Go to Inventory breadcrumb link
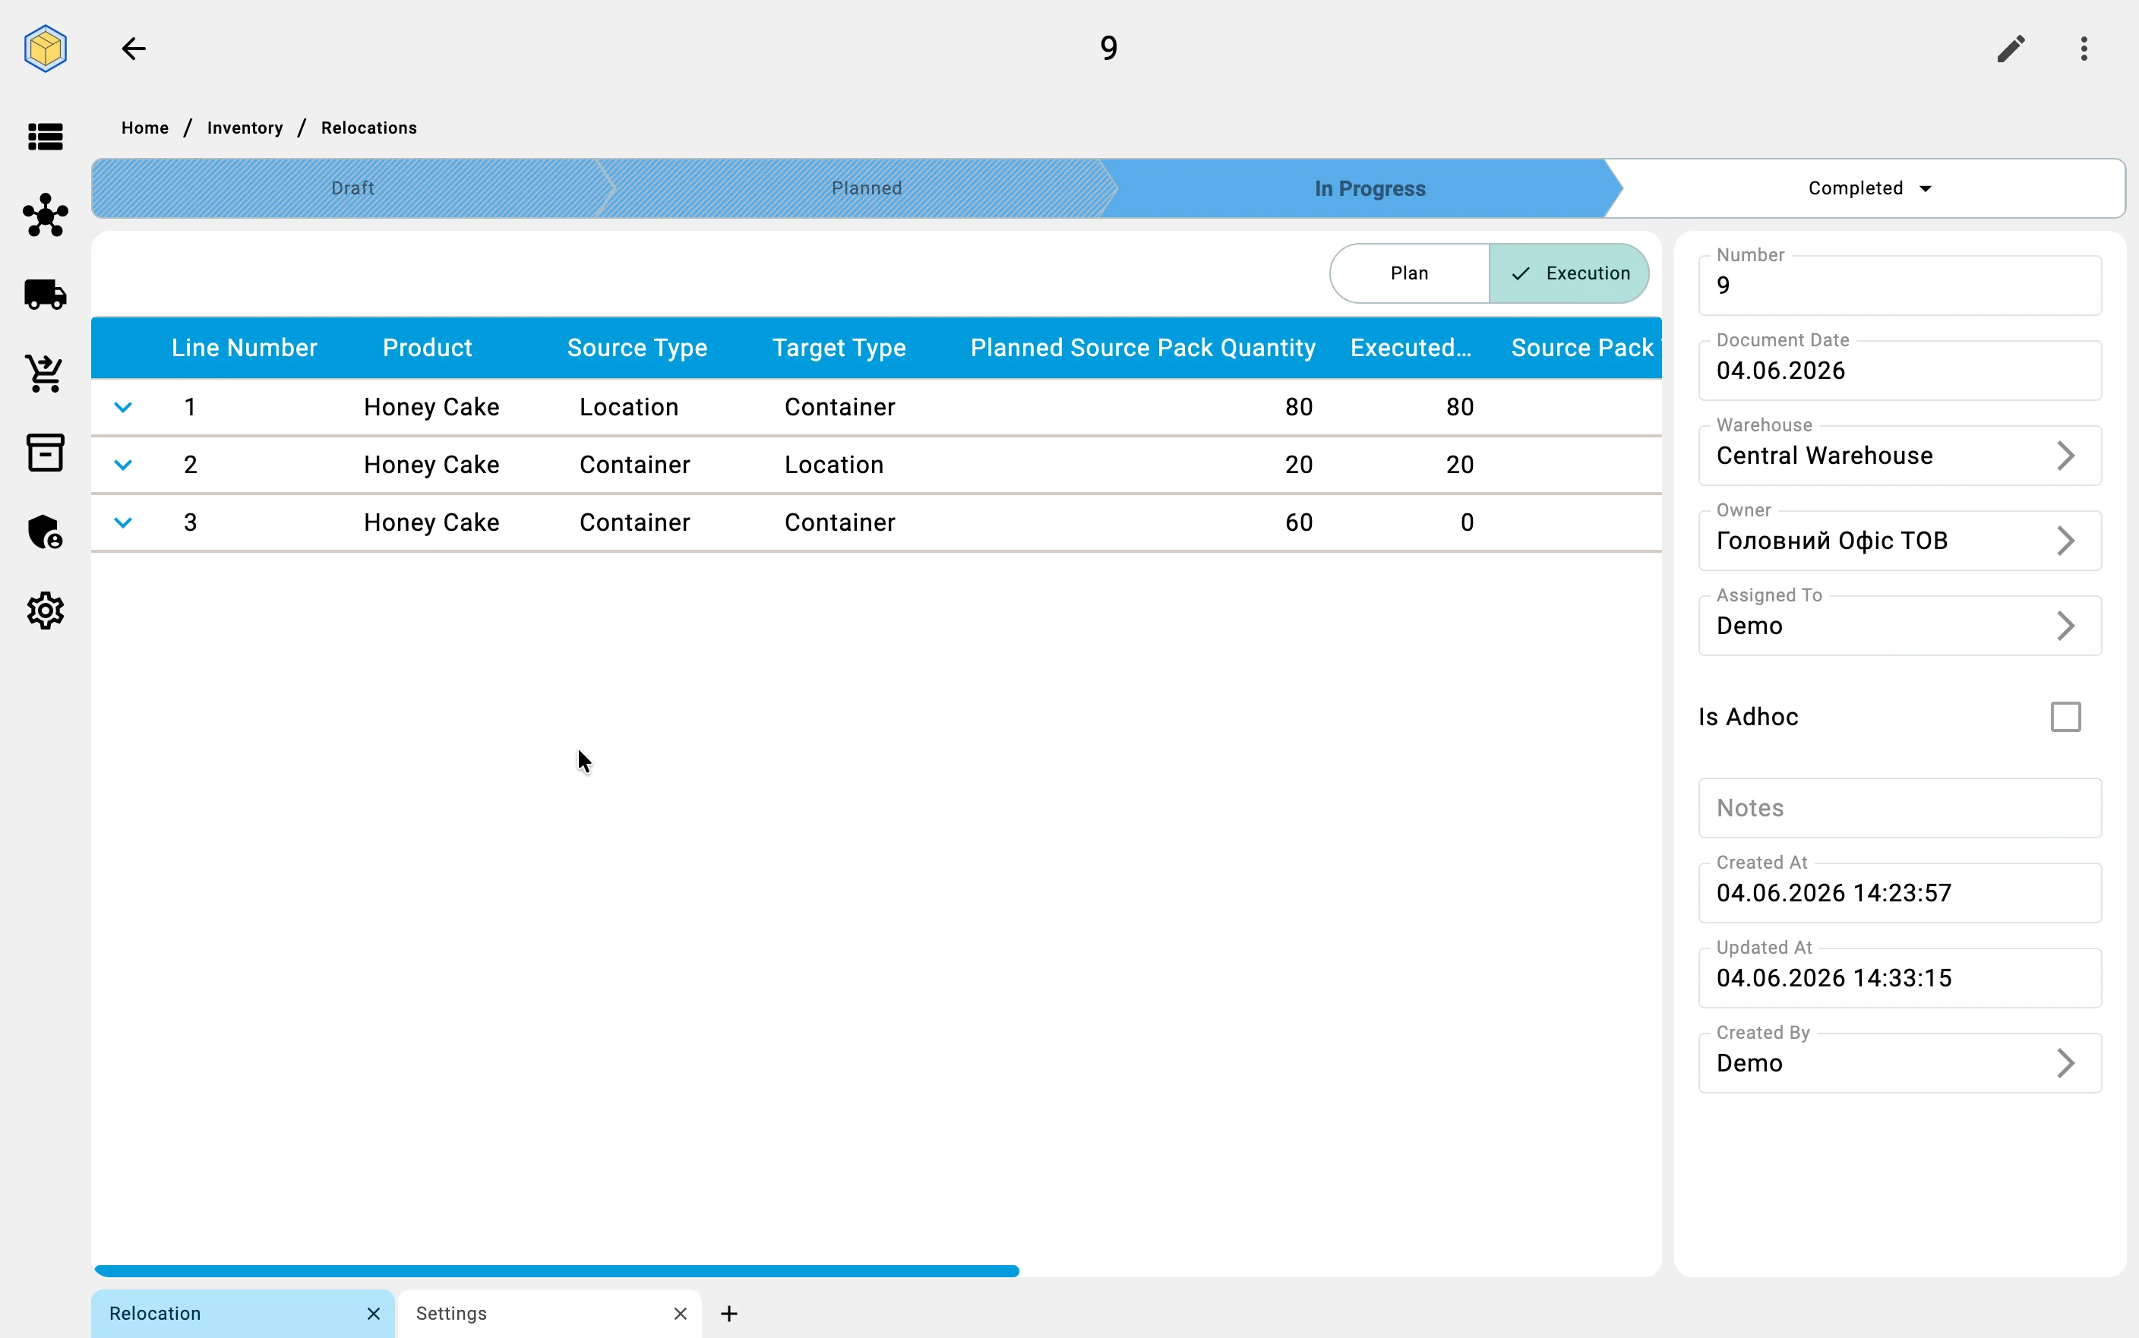The width and height of the screenshot is (2139, 1338). [245, 128]
